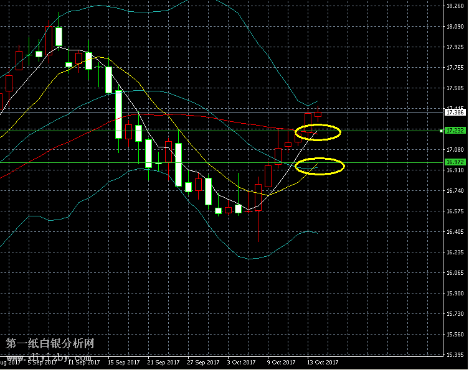Viewport: 469px width, 370px height.
Task: Click the 21 Sep 2017 date marker
Action: pyautogui.click(x=164, y=362)
